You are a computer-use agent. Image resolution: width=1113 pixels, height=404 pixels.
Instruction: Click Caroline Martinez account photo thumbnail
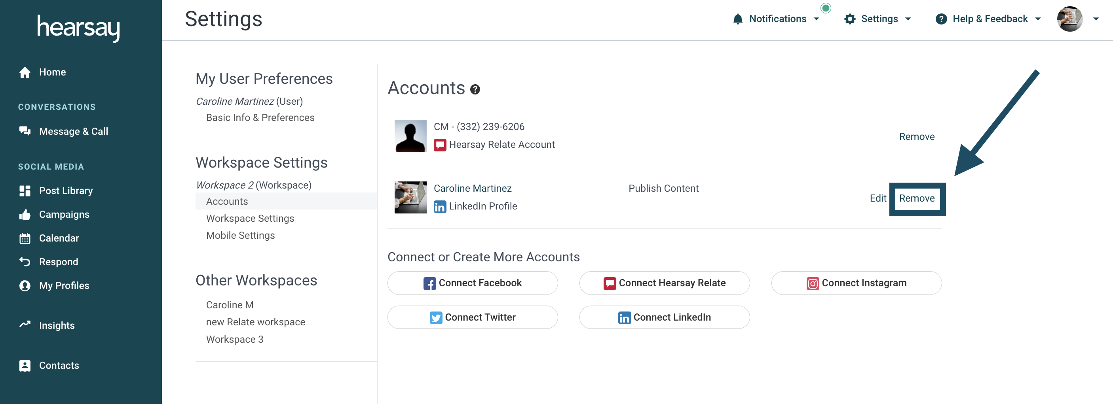pos(410,198)
